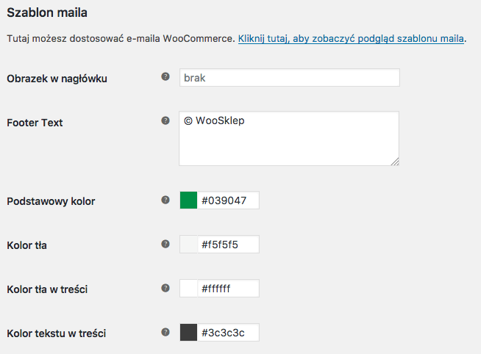Open the white Kolor tła w treści swatch
This screenshot has width=481, height=354.
[x=188, y=289]
